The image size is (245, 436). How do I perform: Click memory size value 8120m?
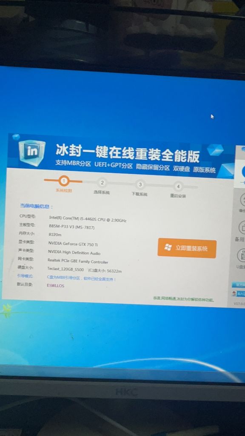pyautogui.click(x=55, y=235)
